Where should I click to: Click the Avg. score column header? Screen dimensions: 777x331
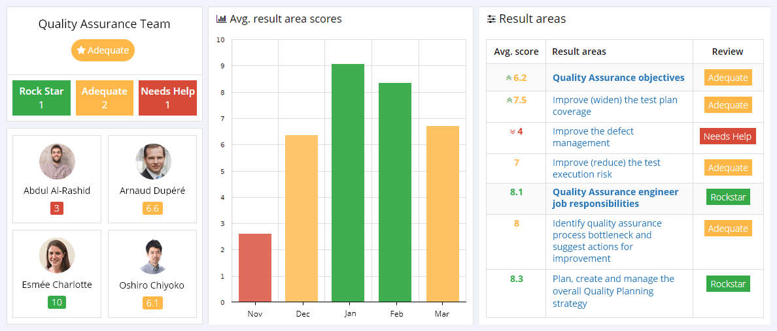point(516,52)
